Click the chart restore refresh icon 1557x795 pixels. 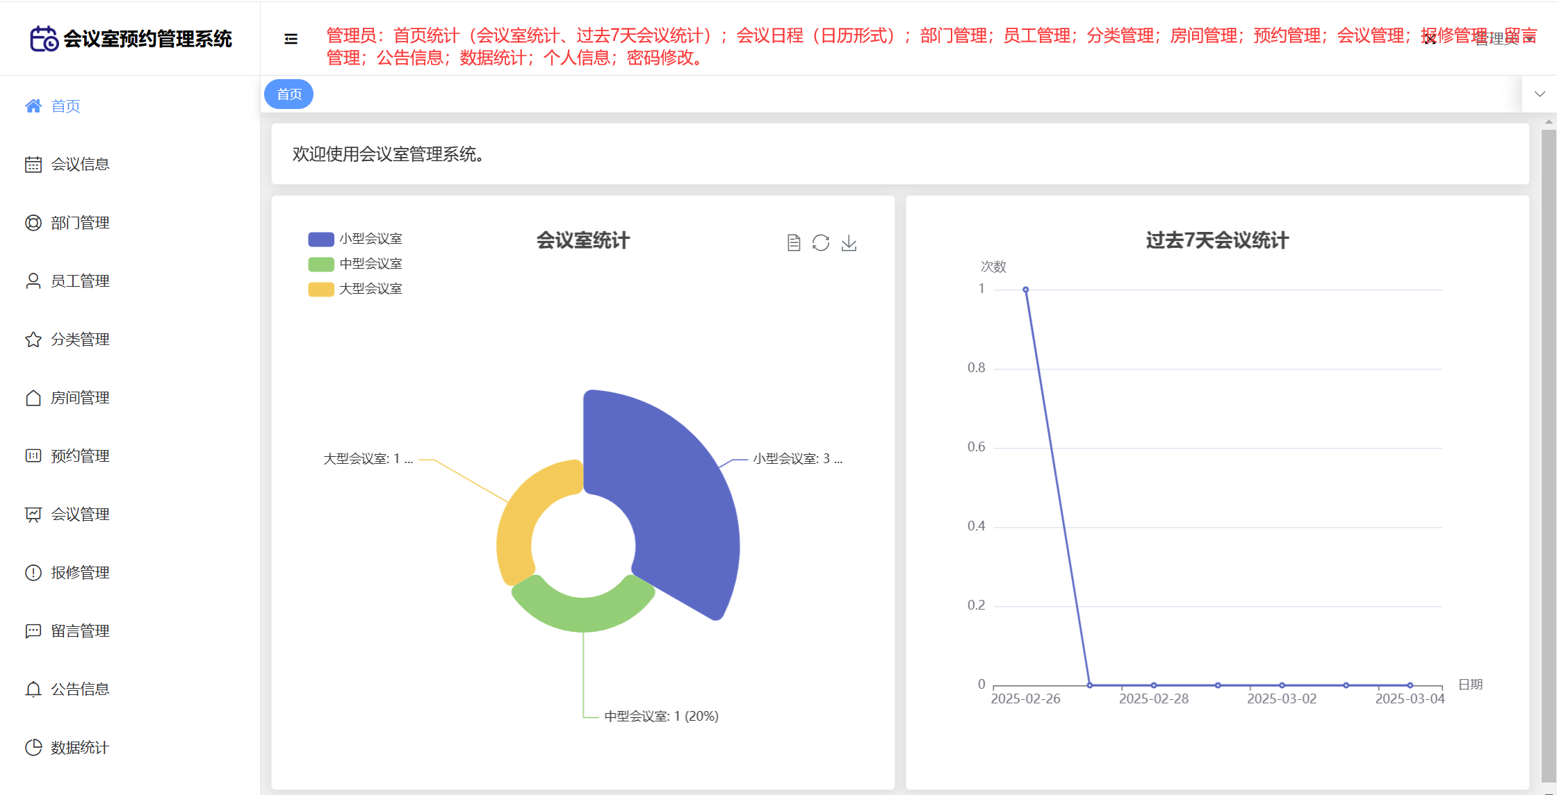[x=821, y=242]
